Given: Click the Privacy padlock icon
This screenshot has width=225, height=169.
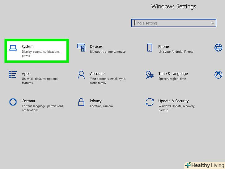Looking at the screenshot, I should coord(81,102).
